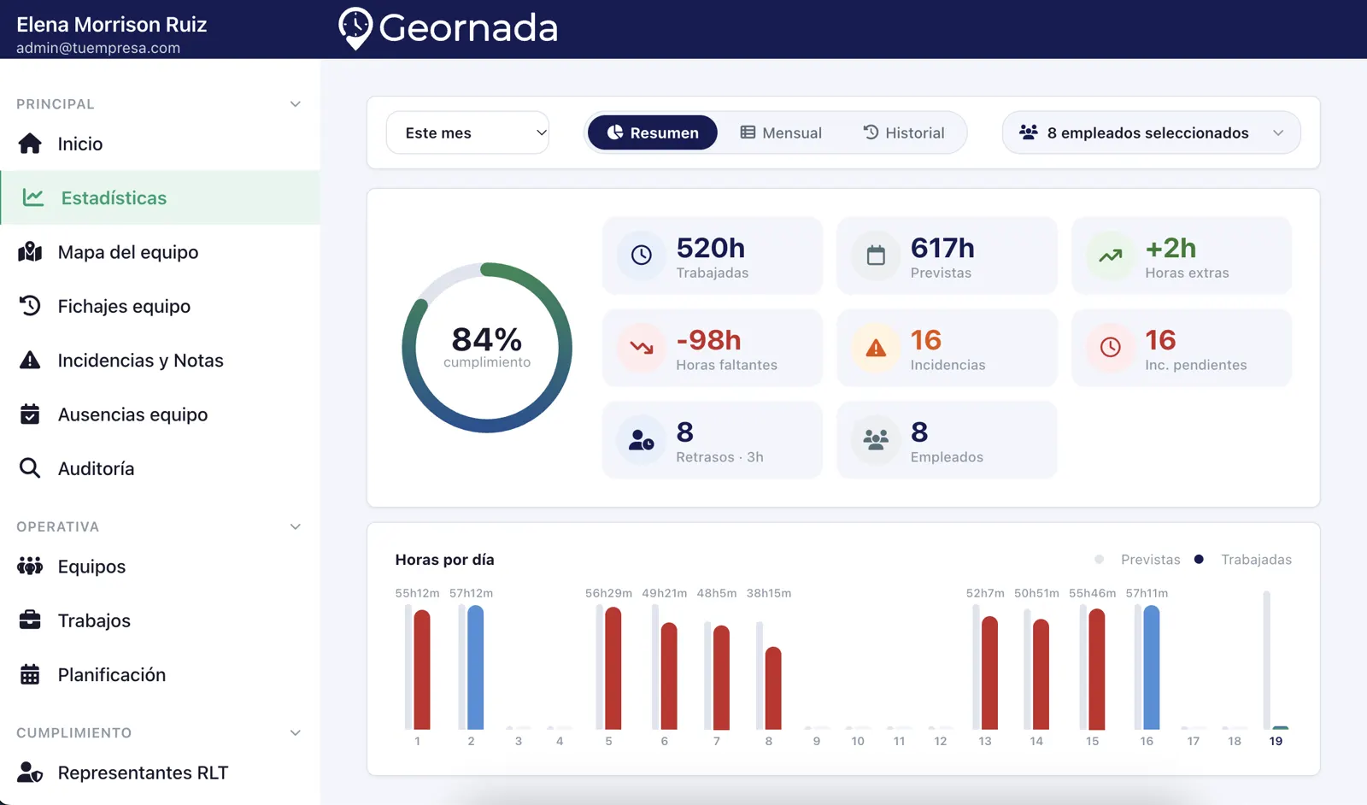
Task: Open Inicio via its house icon
Action: [x=30, y=144]
